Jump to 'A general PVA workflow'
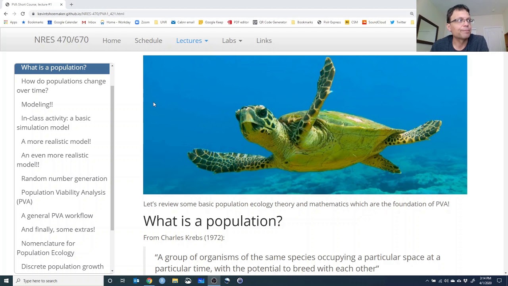This screenshot has width=508, height=286. (x=57, y=216)
